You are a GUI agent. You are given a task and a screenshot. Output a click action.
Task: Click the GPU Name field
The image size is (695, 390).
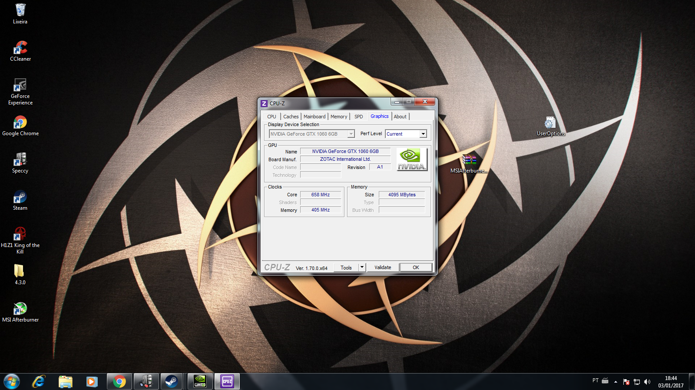click(x=345, y=151)
